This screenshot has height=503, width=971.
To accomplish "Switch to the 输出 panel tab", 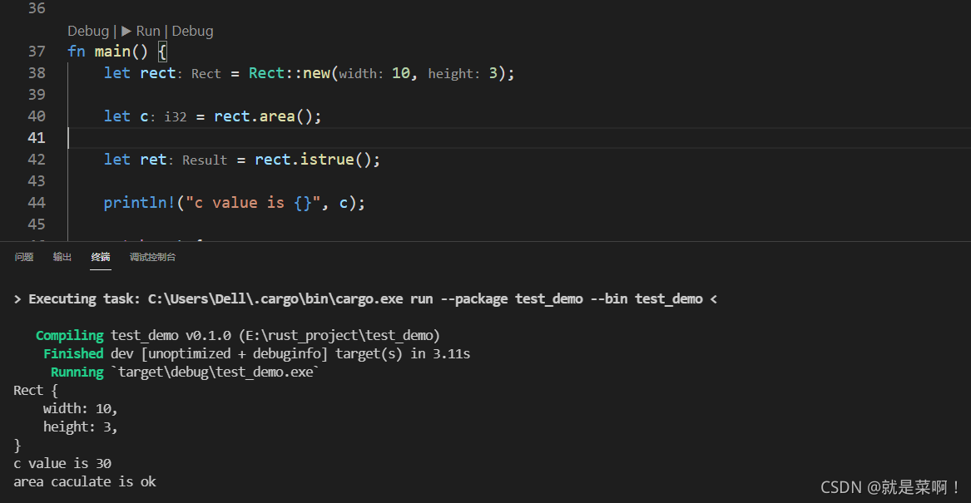I will coord(62,257).
